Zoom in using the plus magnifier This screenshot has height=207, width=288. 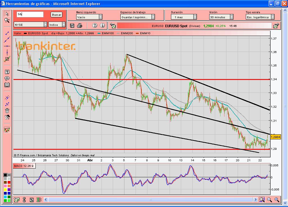277,200
